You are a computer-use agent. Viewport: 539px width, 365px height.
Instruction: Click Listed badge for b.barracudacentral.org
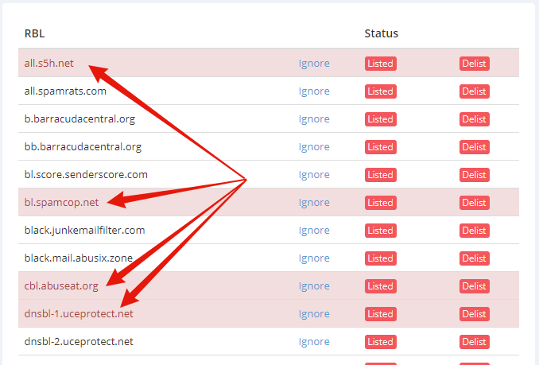[381, 119]
